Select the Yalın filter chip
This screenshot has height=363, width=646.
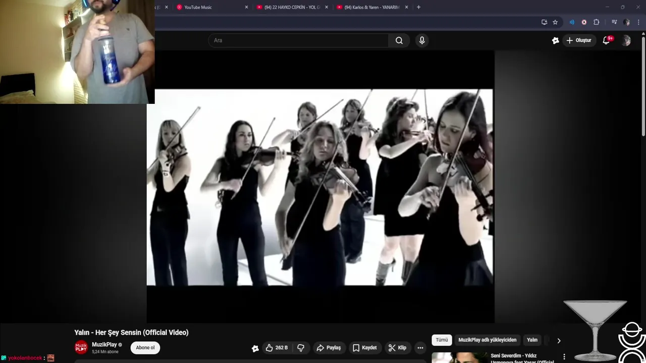(x=532, y=340)
